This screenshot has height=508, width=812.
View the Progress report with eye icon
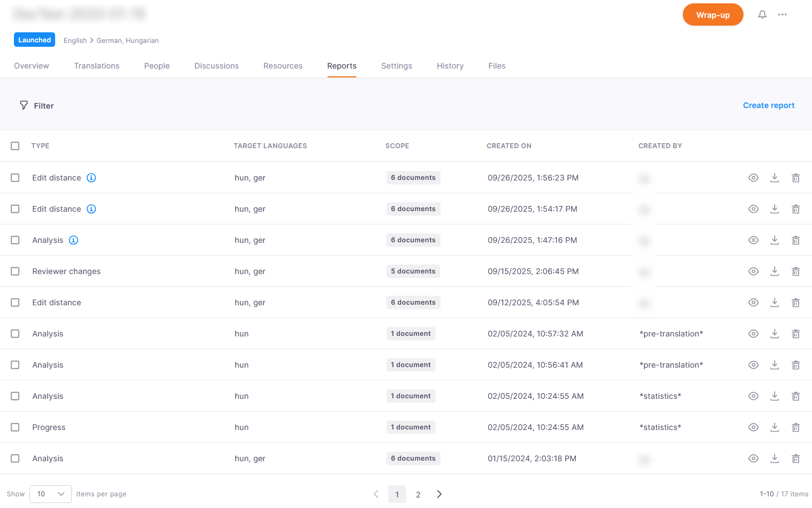tap(754, 427)
